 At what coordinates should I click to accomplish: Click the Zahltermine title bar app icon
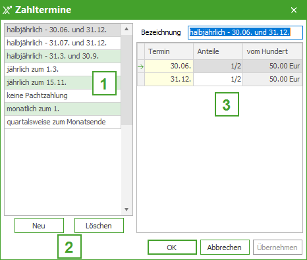pos(7,10)
